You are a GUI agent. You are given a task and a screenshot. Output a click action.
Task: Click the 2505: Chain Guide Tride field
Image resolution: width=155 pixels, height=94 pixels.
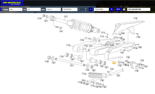click(139, 9)
